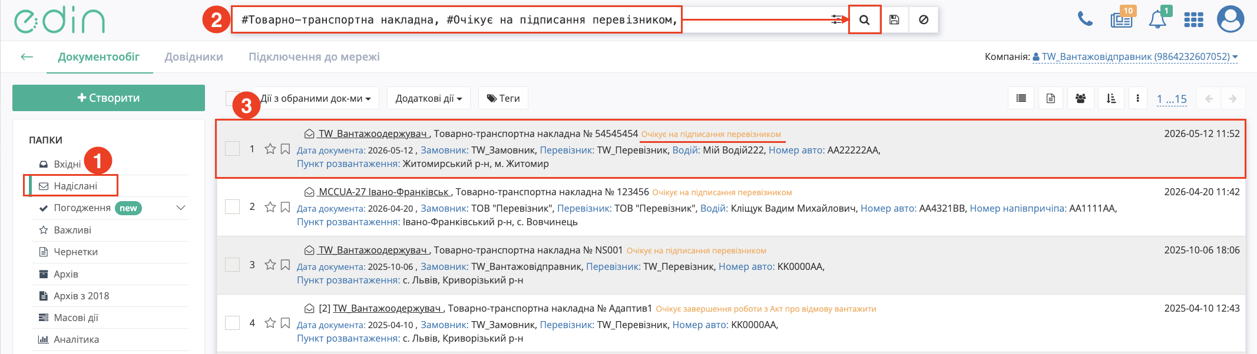Open Надіслані folder

coord(75,186)
